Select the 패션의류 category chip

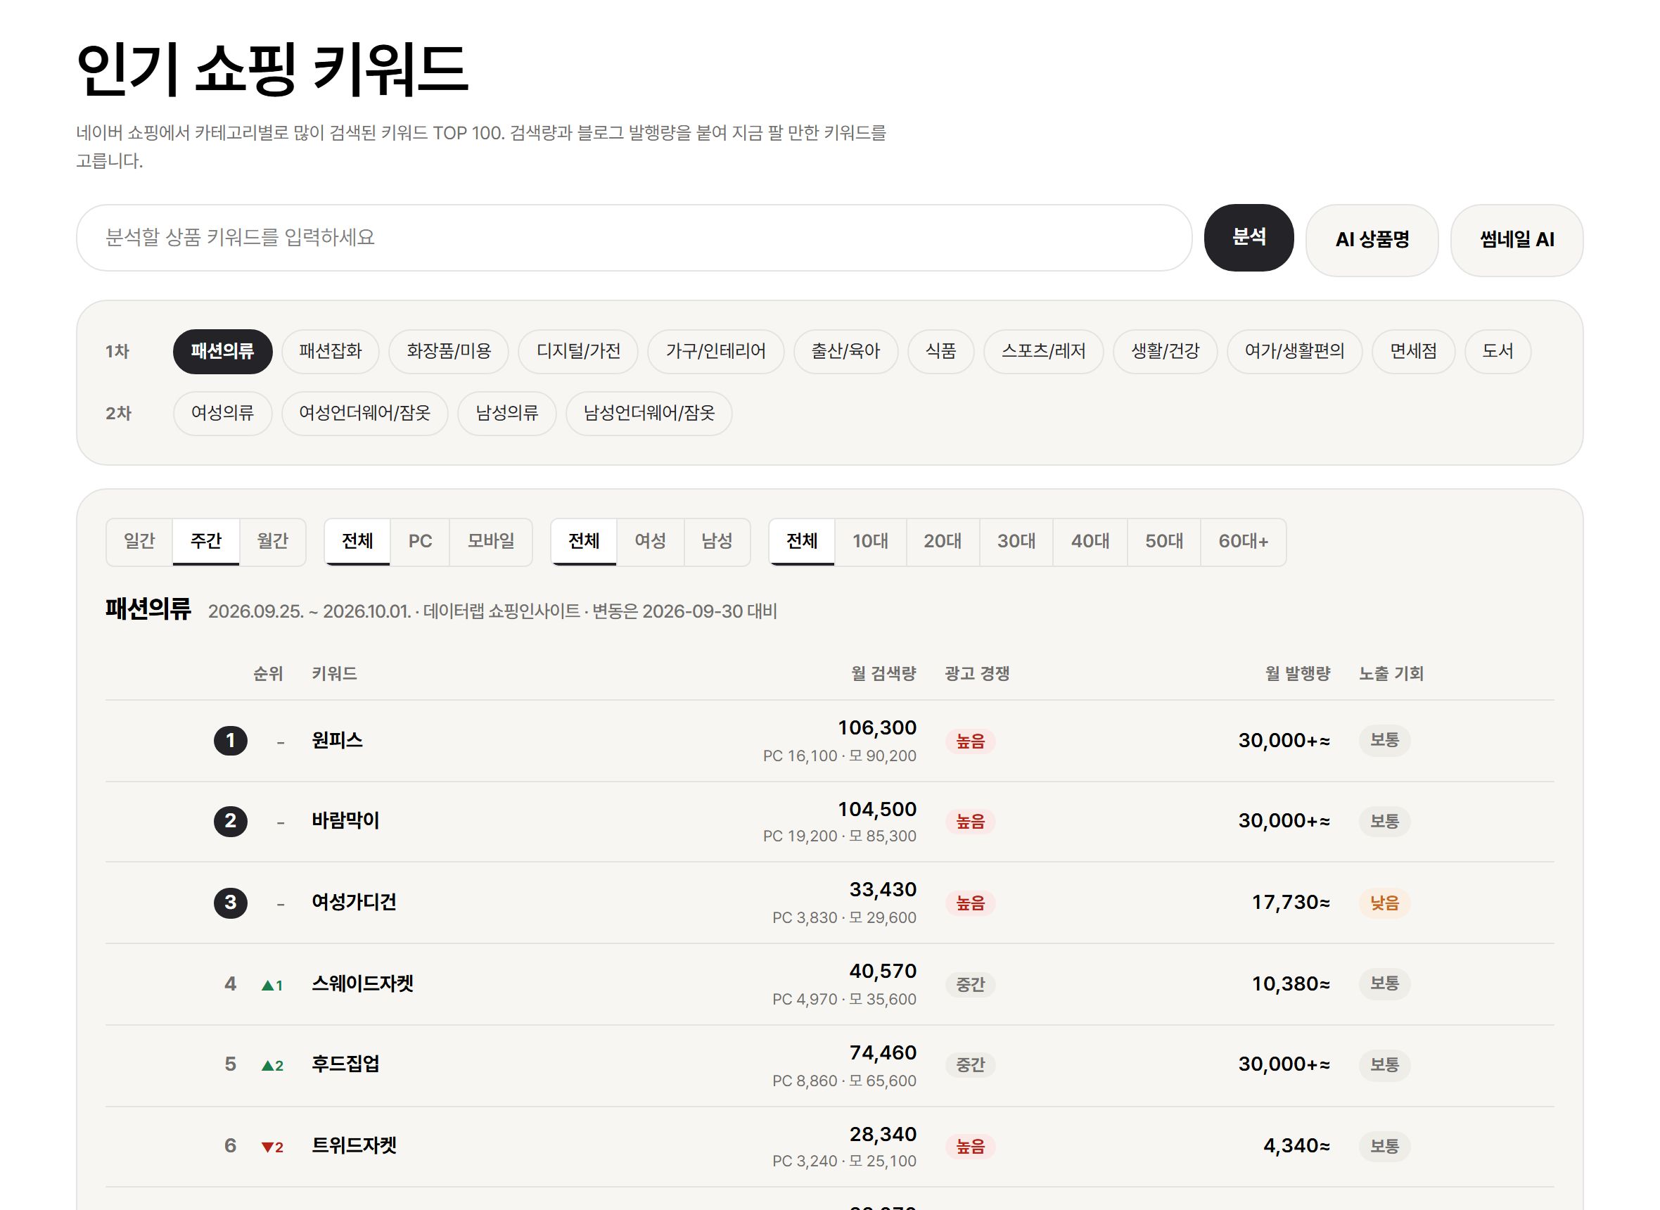[x=222, y=351]
